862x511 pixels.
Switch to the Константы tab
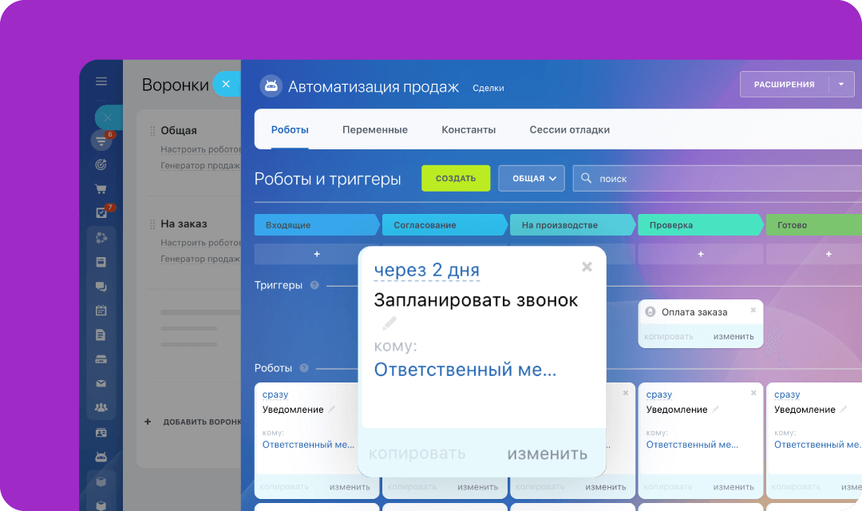pyautogui.click(x=469, y=130)
